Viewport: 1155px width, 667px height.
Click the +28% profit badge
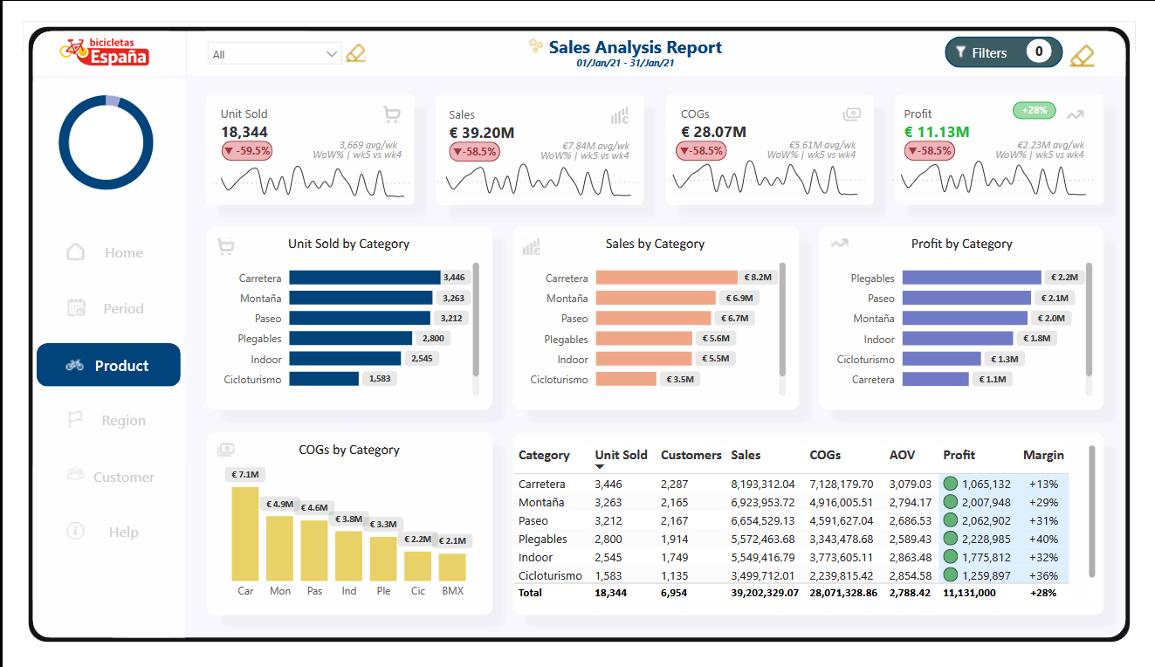[x=1035, y=110]
